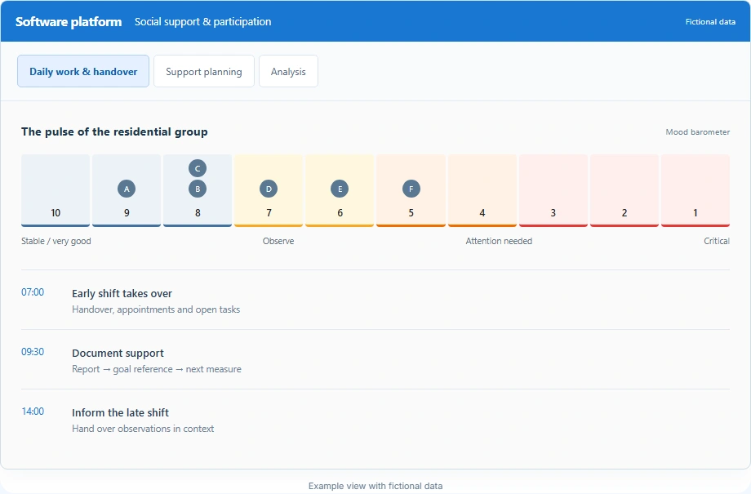This screenshot has height=494, width=751.
Task: Switch to the Support planning tab
Action: click(204, 71)
